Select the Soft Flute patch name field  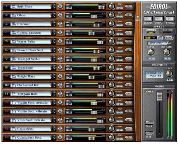click(x=31, y=6)
